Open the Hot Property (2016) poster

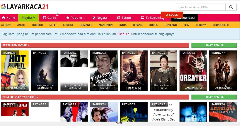(x=15, y=71)
